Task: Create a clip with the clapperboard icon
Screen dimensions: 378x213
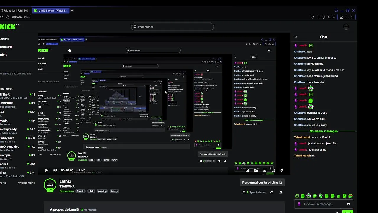Action: point(256,170)
